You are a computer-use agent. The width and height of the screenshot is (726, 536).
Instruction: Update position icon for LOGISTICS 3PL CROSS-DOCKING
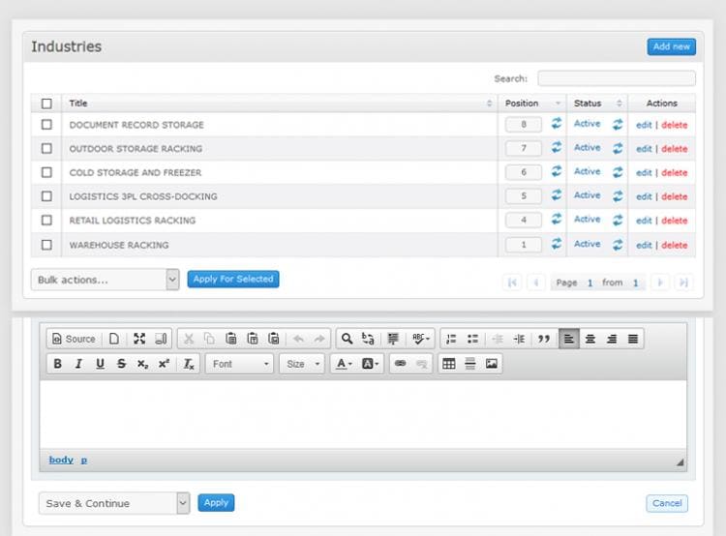coord(556,194)
